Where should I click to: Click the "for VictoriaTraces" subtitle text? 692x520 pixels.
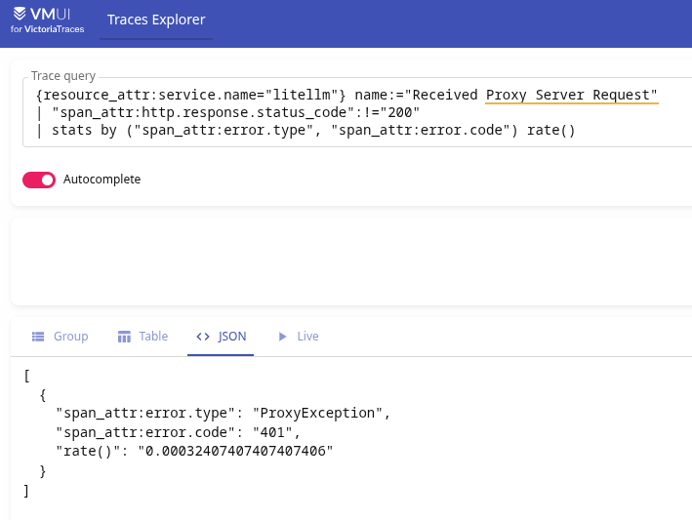click(x=47, y=29)
